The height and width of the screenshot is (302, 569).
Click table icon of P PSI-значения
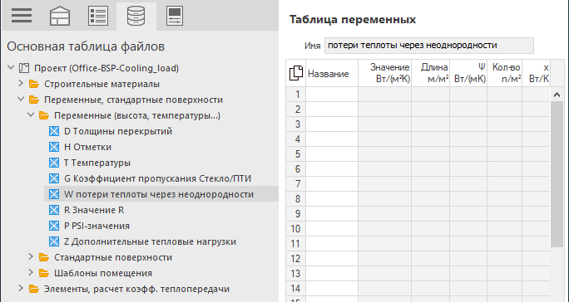[x=54, y=226]
